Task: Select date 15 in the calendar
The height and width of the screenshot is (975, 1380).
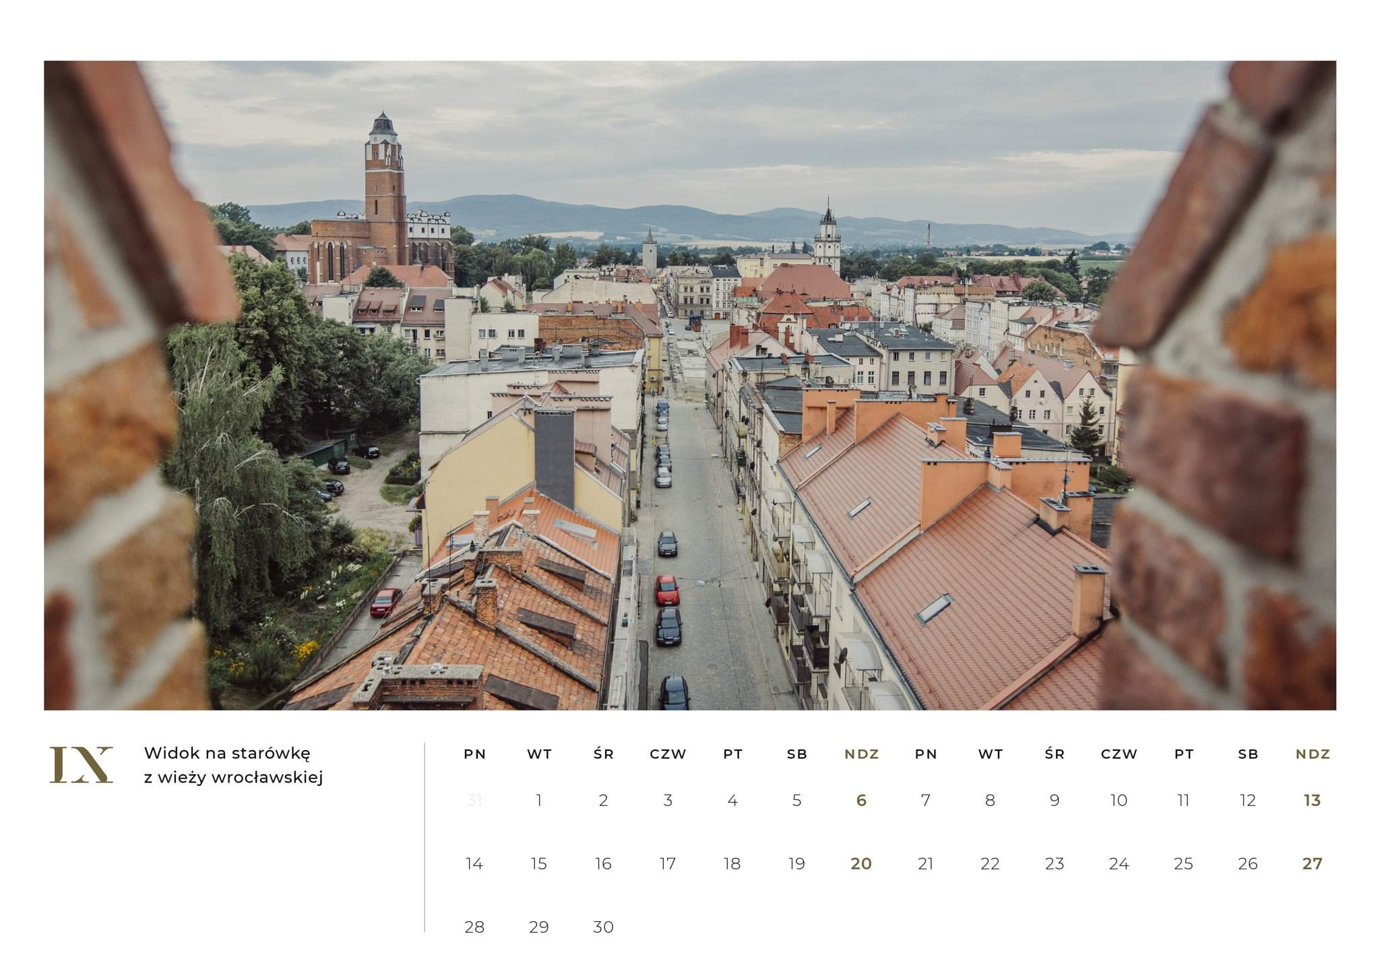Action: (538, 864)
